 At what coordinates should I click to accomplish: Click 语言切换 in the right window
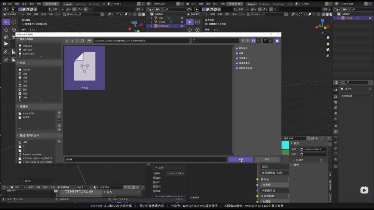pos(235,4)
